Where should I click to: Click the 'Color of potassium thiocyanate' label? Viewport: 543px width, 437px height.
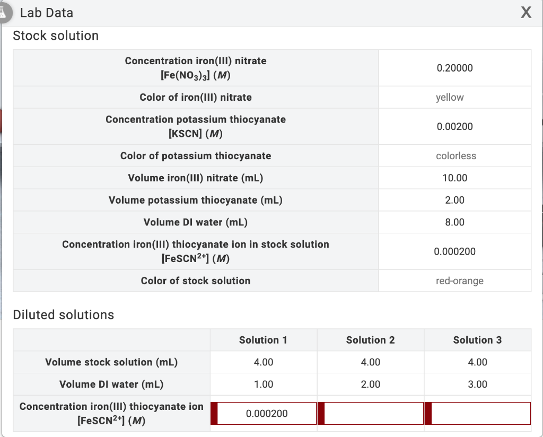(x=196, y=156)
